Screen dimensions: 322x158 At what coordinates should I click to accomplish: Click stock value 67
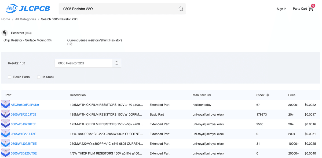point(258,105)
